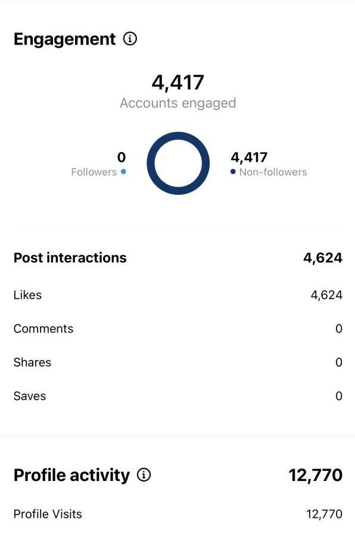
Task: Tap the Profile activity info icon
Action: coord(144,475)
